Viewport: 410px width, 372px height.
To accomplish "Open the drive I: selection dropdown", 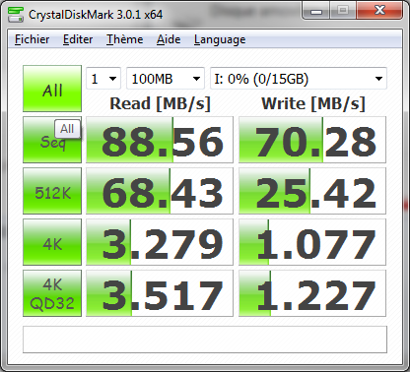I will [299, 79].
